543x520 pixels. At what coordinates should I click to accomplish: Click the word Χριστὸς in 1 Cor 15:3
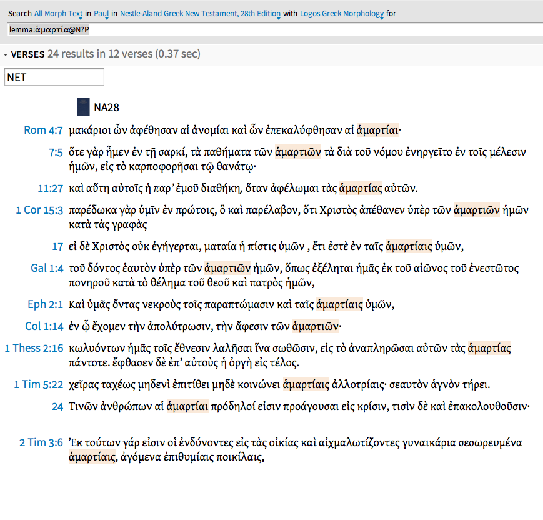[x=338, y=210]
